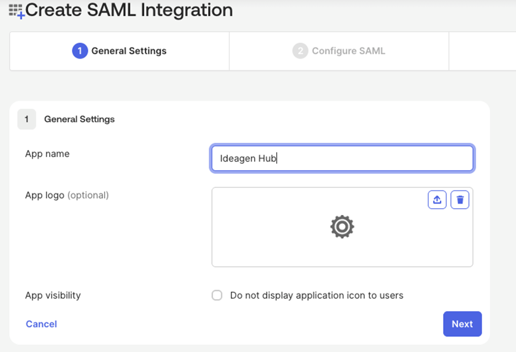Click the blue step 1 circle
This screenshot has height=352, width=516.
(x=80, y=51)
